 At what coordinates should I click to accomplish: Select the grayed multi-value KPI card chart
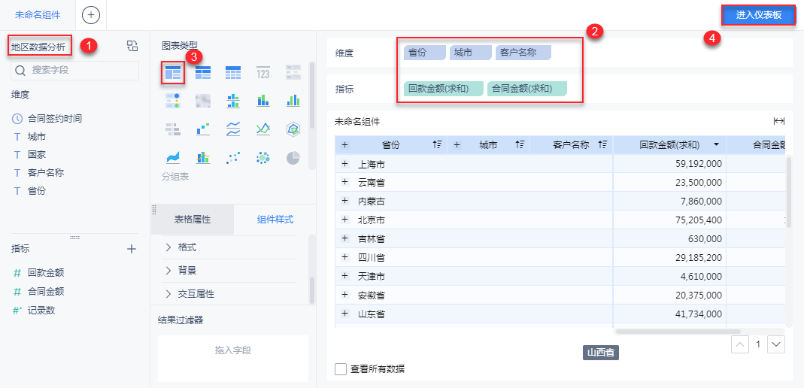coord(293,73)
